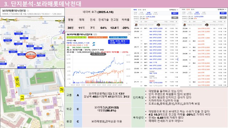Viewport: 228px width, 128px height.
Task: Click the 64% 전세가율 cell in 호가 table
Action: tap(103, 28)
